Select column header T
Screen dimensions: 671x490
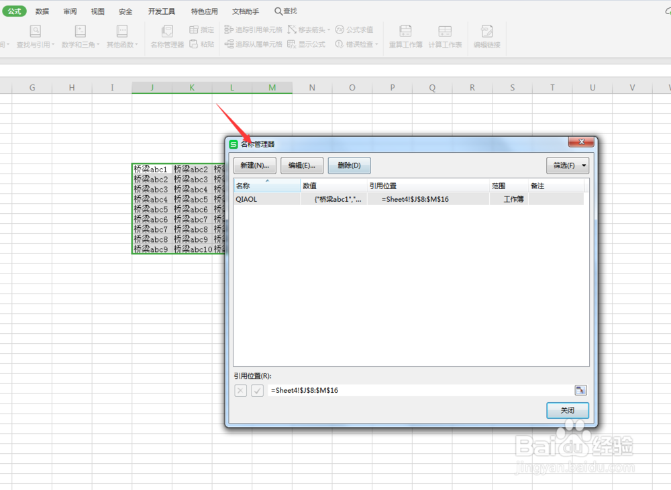(552, 88)
